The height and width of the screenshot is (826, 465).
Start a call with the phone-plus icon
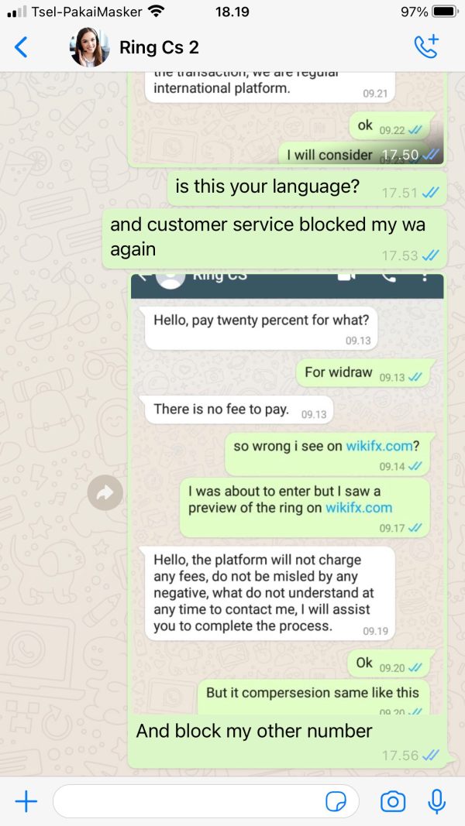pyautogui.click(x=426, y=46)
